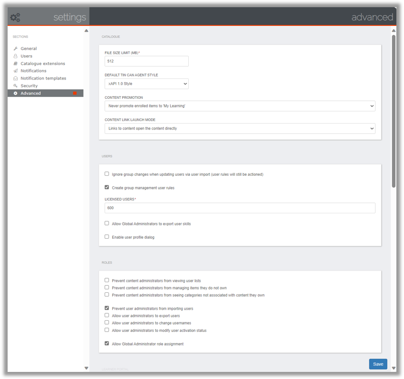
Task: Click the cog icon beside Advanced
Action: [15, 93]
